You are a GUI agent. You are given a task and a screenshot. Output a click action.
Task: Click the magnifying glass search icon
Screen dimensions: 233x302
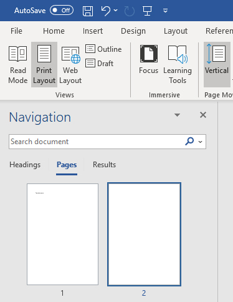[x=189, y=141]
